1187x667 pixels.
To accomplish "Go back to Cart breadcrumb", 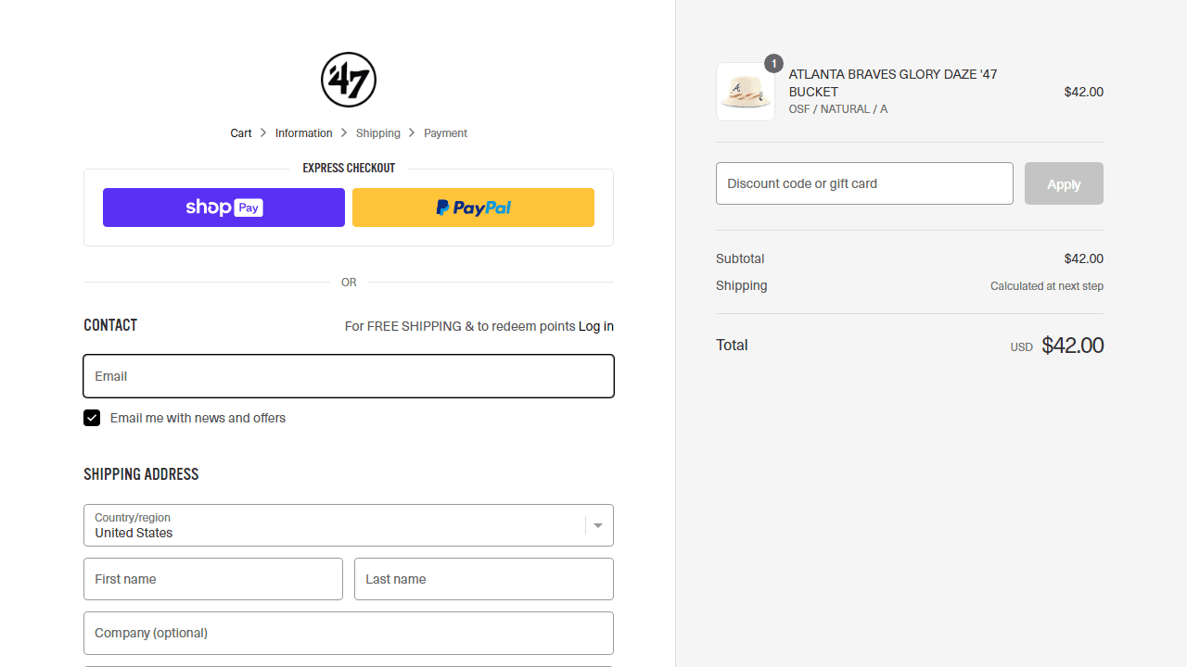I will (241, 133).
